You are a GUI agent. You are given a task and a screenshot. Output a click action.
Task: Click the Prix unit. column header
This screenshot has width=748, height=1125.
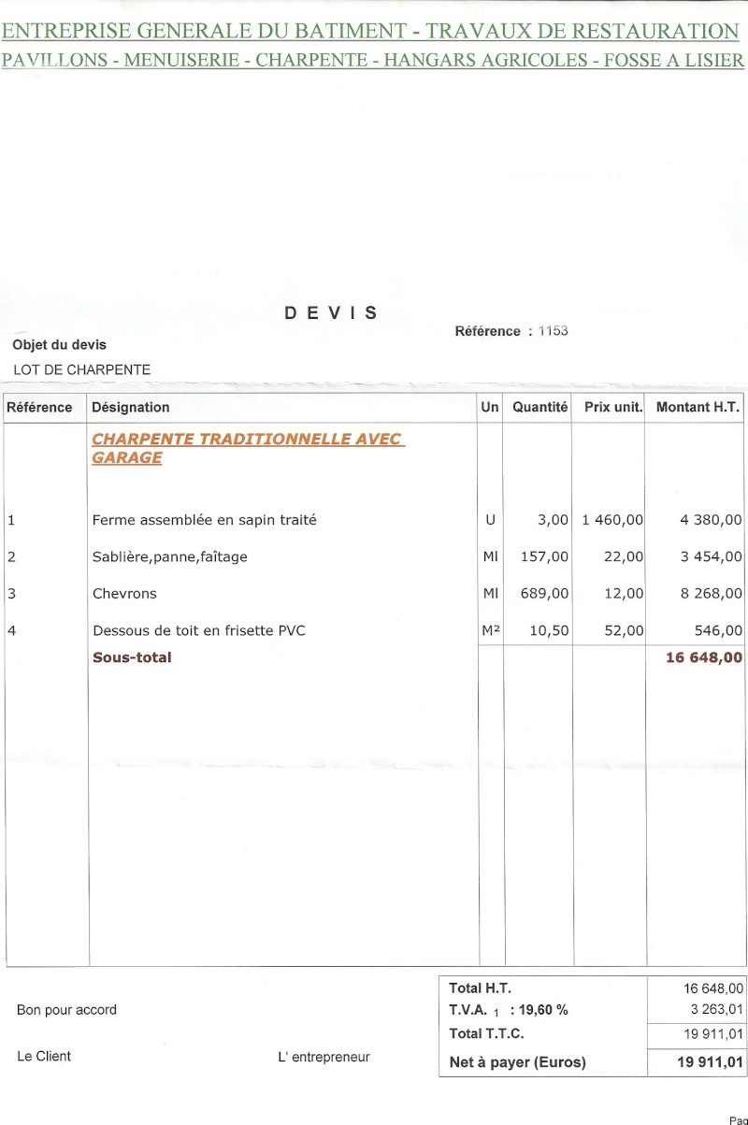tap(612, 407)
